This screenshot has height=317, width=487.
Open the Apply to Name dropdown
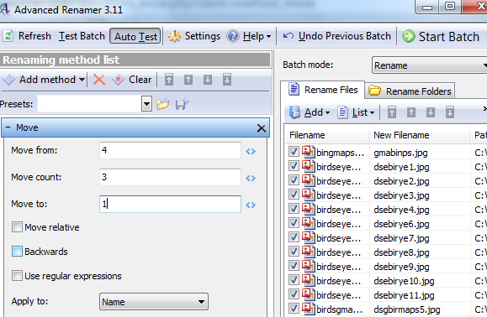point(154,302)
